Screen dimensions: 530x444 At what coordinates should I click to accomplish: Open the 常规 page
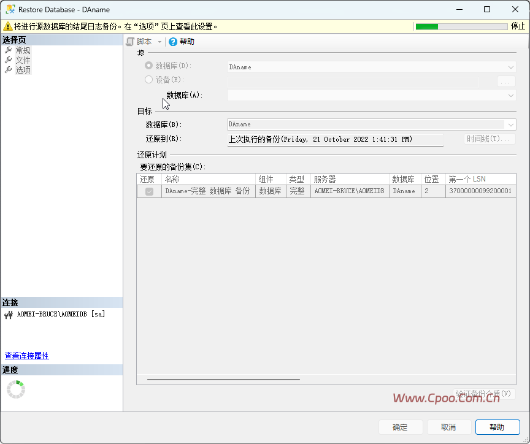point(23,50)
